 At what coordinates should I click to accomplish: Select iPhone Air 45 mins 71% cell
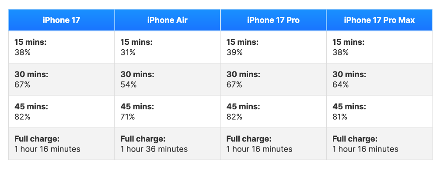tap(167, 112)
